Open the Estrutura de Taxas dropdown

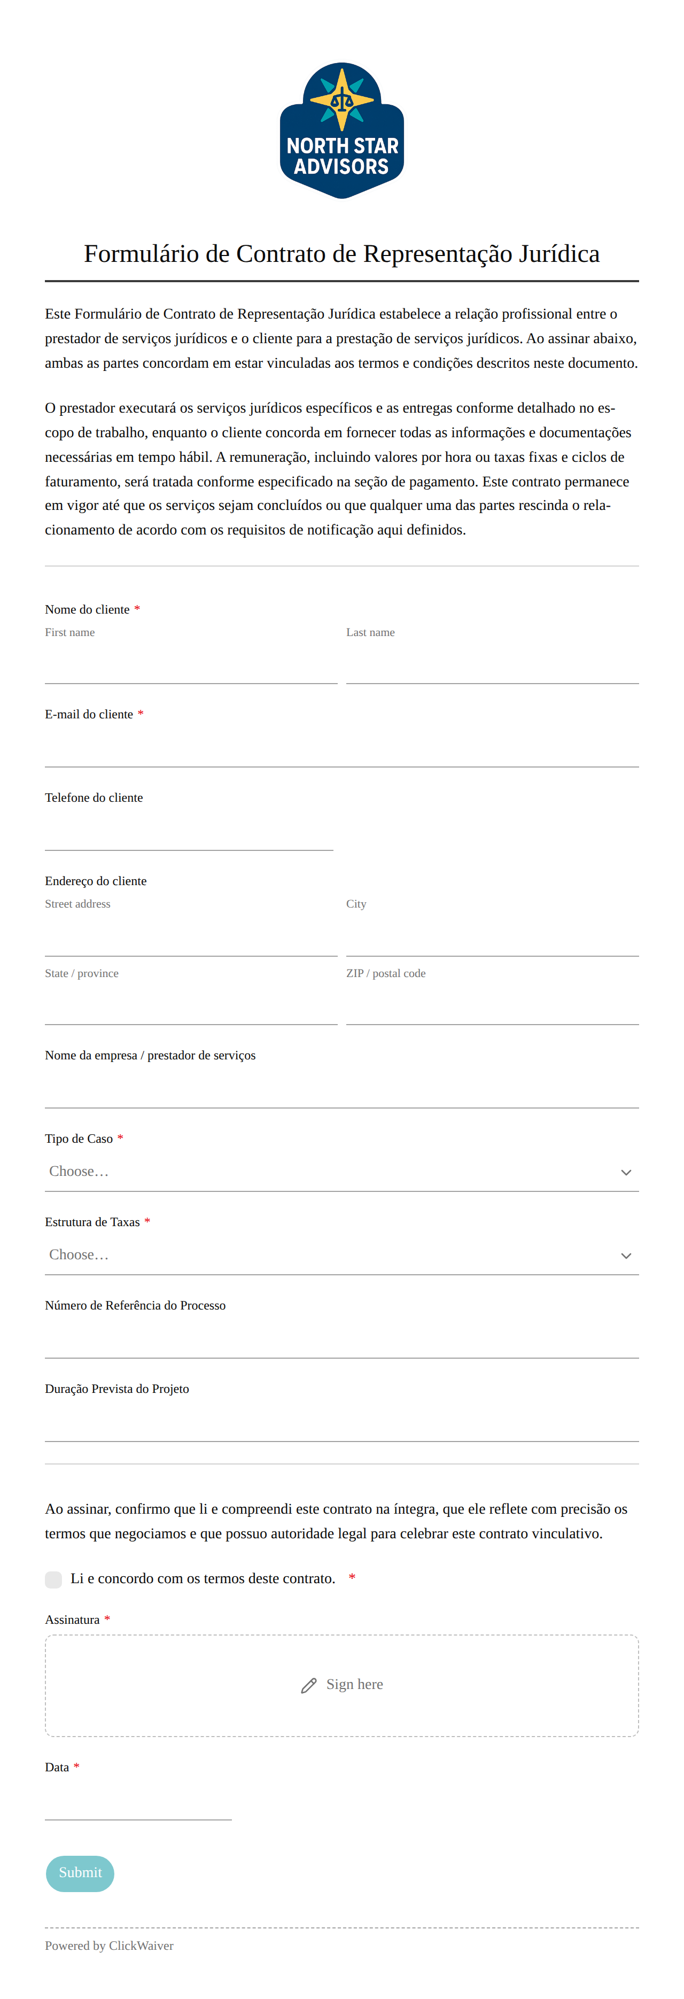[341, 1255]
